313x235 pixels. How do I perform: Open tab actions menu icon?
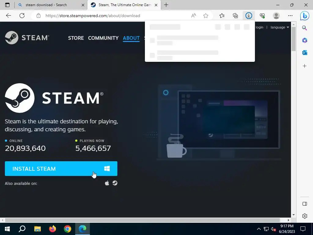(7, 5)
